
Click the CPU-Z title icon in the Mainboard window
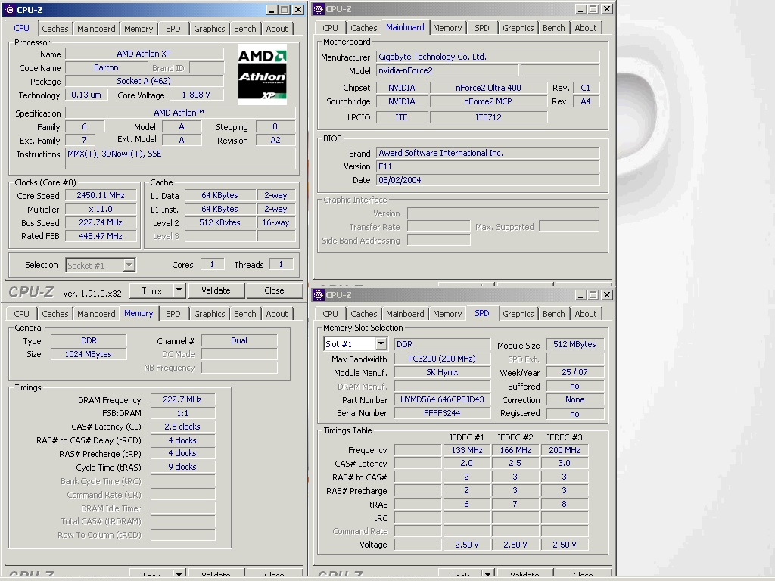319,9
